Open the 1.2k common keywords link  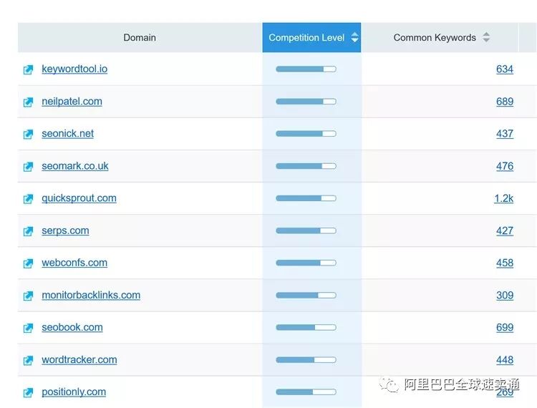(x=503, y=198)
